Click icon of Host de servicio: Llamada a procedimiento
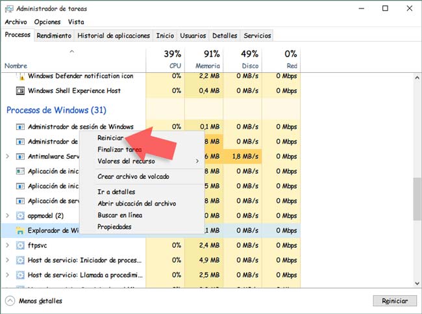Image resolution: width=422 pixels, height=314 pixels. pyautogui.click(x=21, y=275)
